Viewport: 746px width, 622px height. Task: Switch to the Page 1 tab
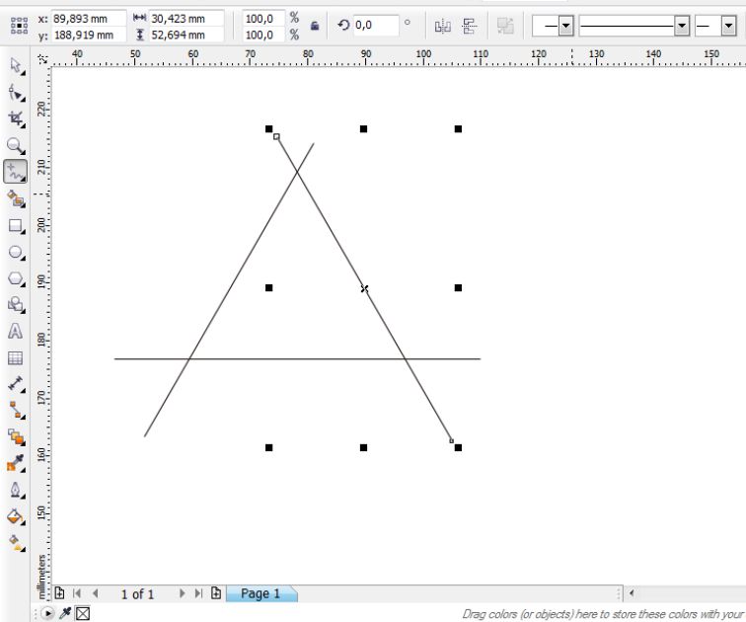pyautogui.click(x=261, y=593)
